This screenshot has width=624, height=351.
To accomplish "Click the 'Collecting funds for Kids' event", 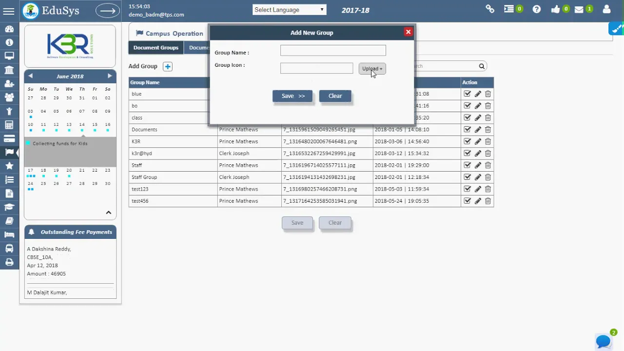I will click(60, 143).
